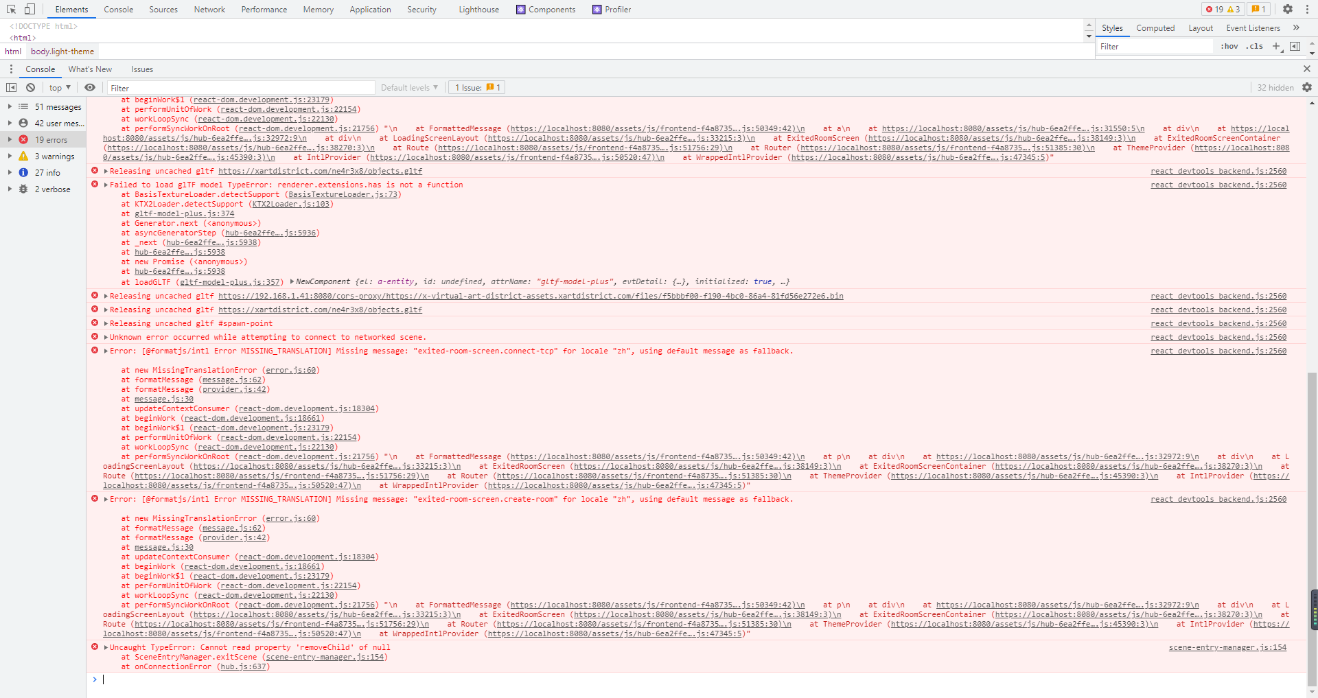The image size is (1318, 698).
Task: Switch to the Issues drawer tab
Action: [142, 69]
